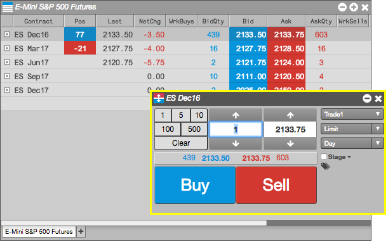Image resolution: width=388 pixels, height=242 pixels.
Task: Click the 2133.50 bid cell for ES Dec16
Action: [248, 34]
